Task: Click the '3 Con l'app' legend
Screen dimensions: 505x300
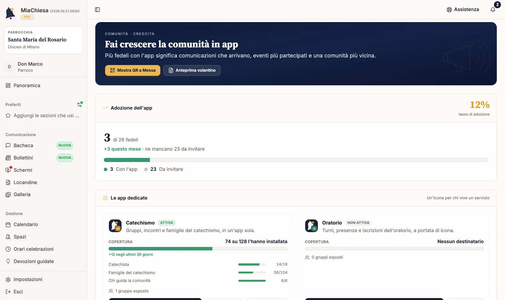Action: (121, 169)
